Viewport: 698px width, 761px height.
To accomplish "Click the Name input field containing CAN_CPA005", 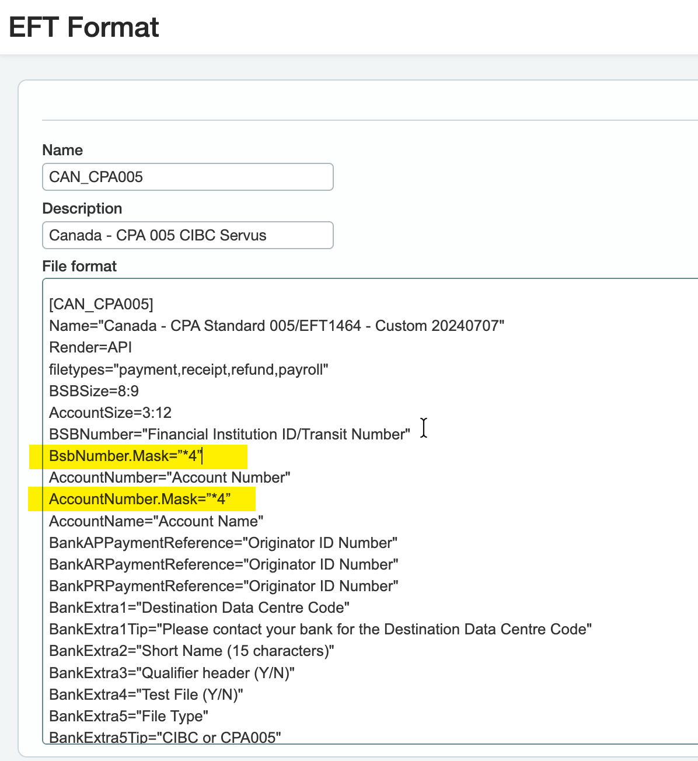I will pyautogui.click(x=187, y=177).
